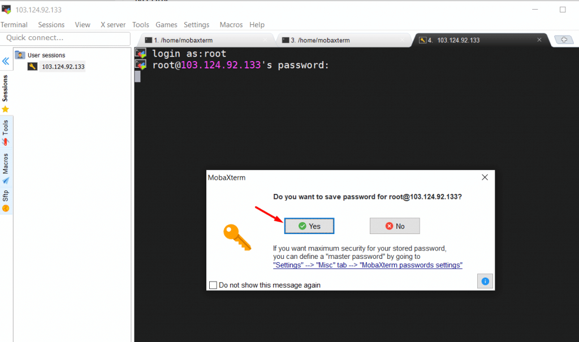Check 'Do not show this message again'

coord(213,285)
